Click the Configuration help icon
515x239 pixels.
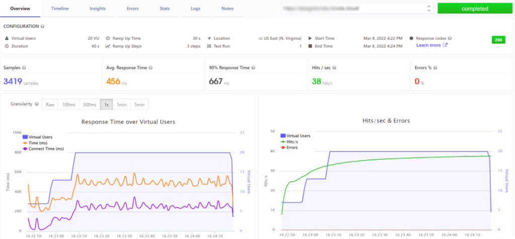click(43, 26)
